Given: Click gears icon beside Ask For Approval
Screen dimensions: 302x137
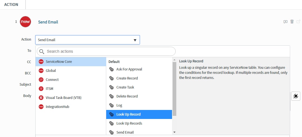Looking at the screenshot, I should point(111,69).
